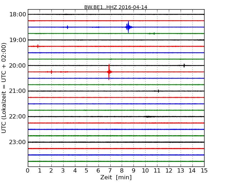Click the large blue seismic spike near minute 8.5
This screenshot has height=185, width=232.
(x=128, y=27)
